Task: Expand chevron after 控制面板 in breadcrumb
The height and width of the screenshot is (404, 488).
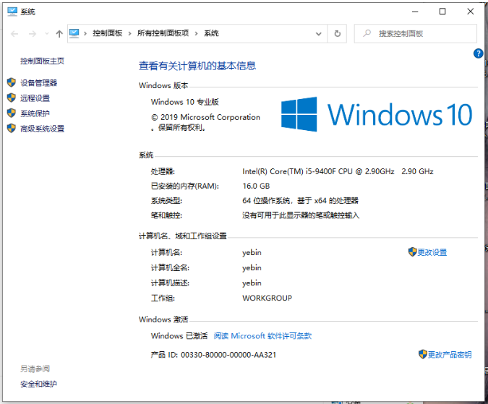Action: point(129,33)
